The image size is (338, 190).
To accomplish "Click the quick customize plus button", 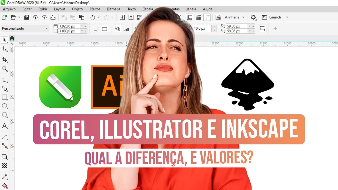I will coord(275,28).
